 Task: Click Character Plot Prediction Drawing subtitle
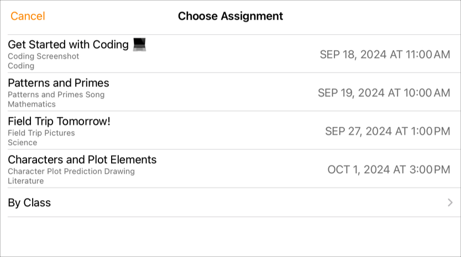tap(71, 172)
